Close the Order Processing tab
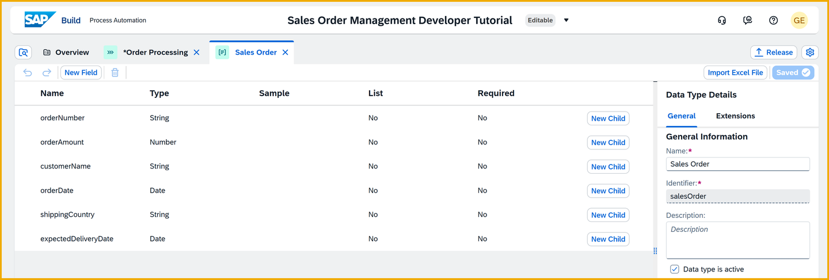This screenshot has height=280, width=829. (196, 52)
